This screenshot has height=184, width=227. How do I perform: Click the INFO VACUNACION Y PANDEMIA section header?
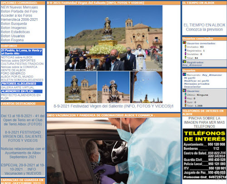pyautogui.click(x=113, y=115)
